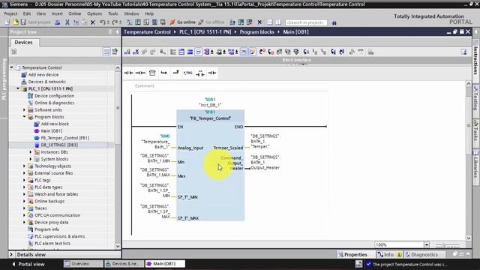This screenshot has height=270, width=480.
Task: Click Go online
Action: [x=182, y=22]
